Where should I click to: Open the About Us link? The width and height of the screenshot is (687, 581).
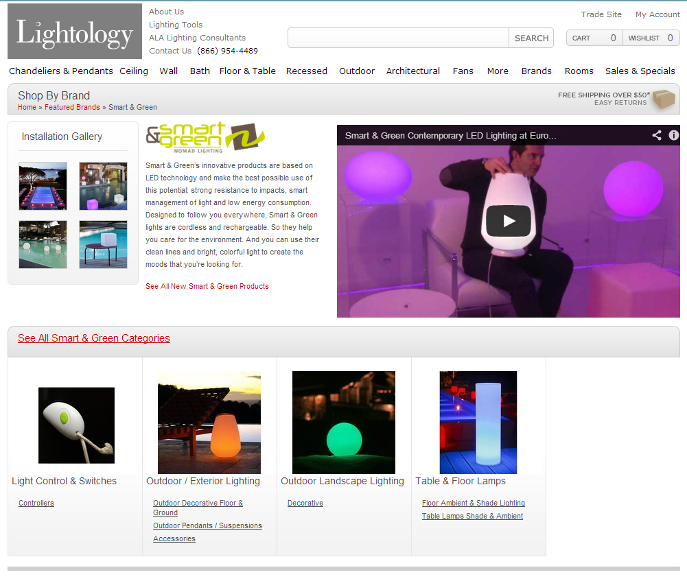click(x=167, y=12)
